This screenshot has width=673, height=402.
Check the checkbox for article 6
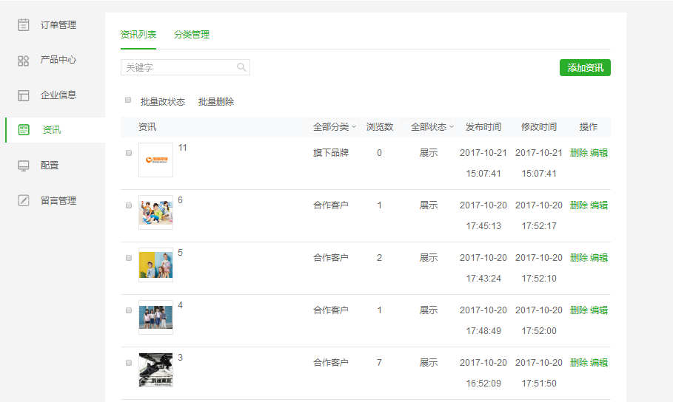pyautogui.click(x=129, y=205)
